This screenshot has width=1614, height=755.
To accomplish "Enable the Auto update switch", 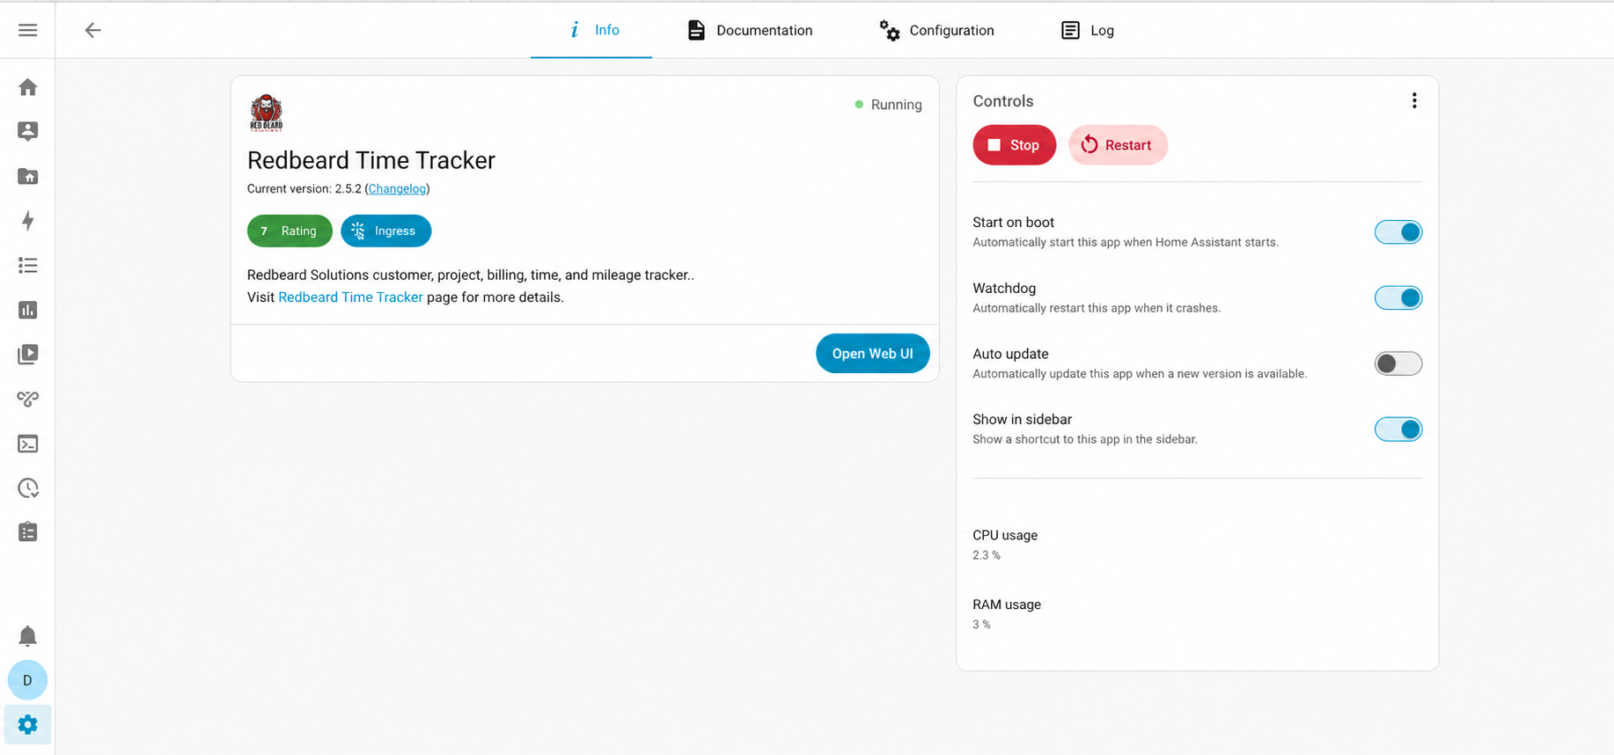I will pyautogui.click(x=1398, y=363).
